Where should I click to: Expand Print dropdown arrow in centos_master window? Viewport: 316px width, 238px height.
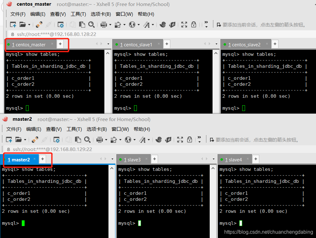pyautogui.click(x=110, y=25)
